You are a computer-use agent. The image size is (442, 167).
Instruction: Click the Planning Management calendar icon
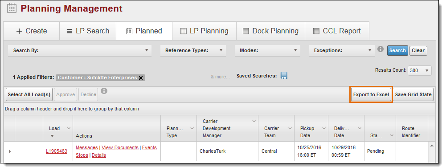pos(12,8)
